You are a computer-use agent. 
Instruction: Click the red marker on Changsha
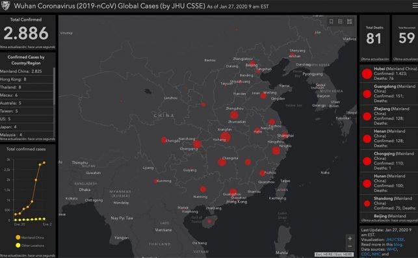coord(222,162)
